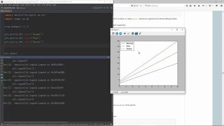224x126 pixels.
Task: Click the Out[4] console output line
Action: (x=34, y=64)
